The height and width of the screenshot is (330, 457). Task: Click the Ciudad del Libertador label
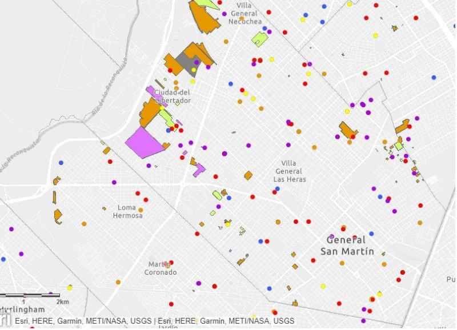[173, 96]
